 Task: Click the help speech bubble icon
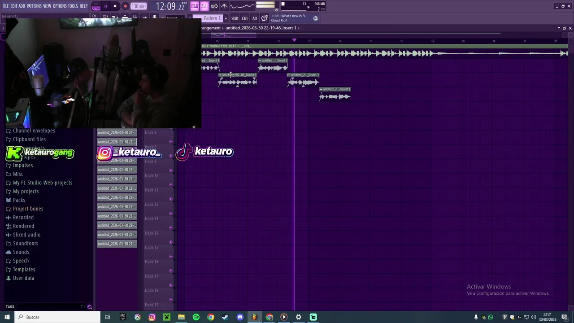coord(265,18)
